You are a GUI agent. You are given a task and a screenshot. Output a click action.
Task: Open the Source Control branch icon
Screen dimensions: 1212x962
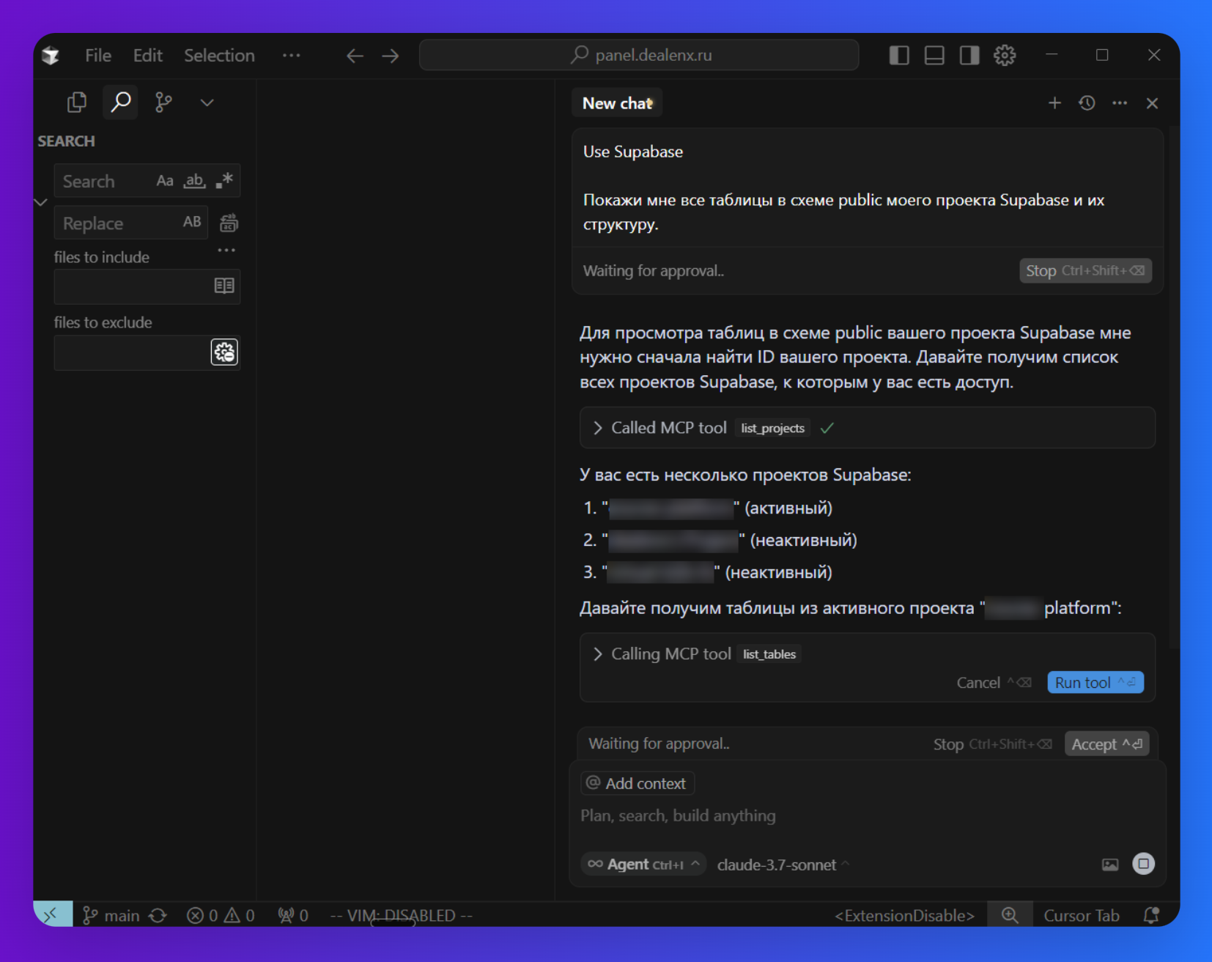(163, 103)
